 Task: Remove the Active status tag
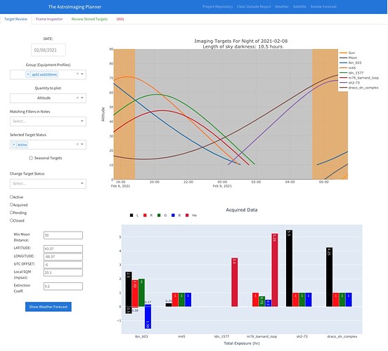14,145
